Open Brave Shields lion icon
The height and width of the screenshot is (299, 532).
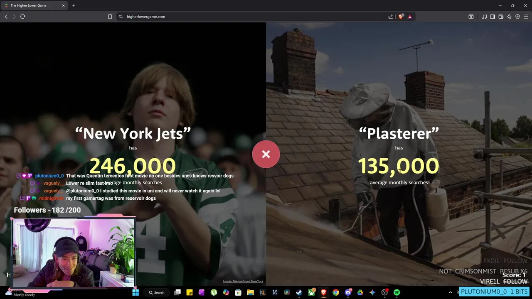(401, 17)
